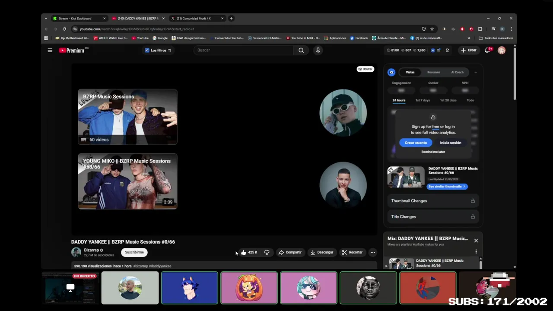This screenshot has width=553, height=311.
Task: Click the Recortar clip button
Action: tap(352, 252)
